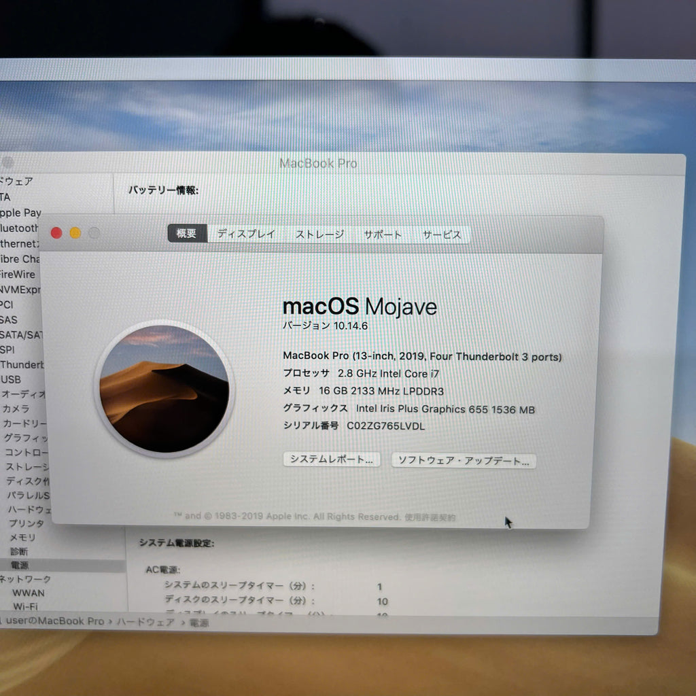The width and height of the screenshot is (696, 696).
Task: Click the MacBook Pro window title
Action: click(x=318, y=164)
